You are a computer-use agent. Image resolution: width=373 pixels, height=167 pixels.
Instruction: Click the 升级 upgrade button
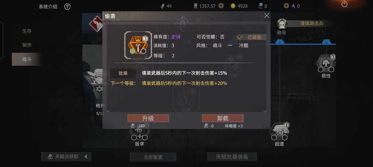pos(148,118)
